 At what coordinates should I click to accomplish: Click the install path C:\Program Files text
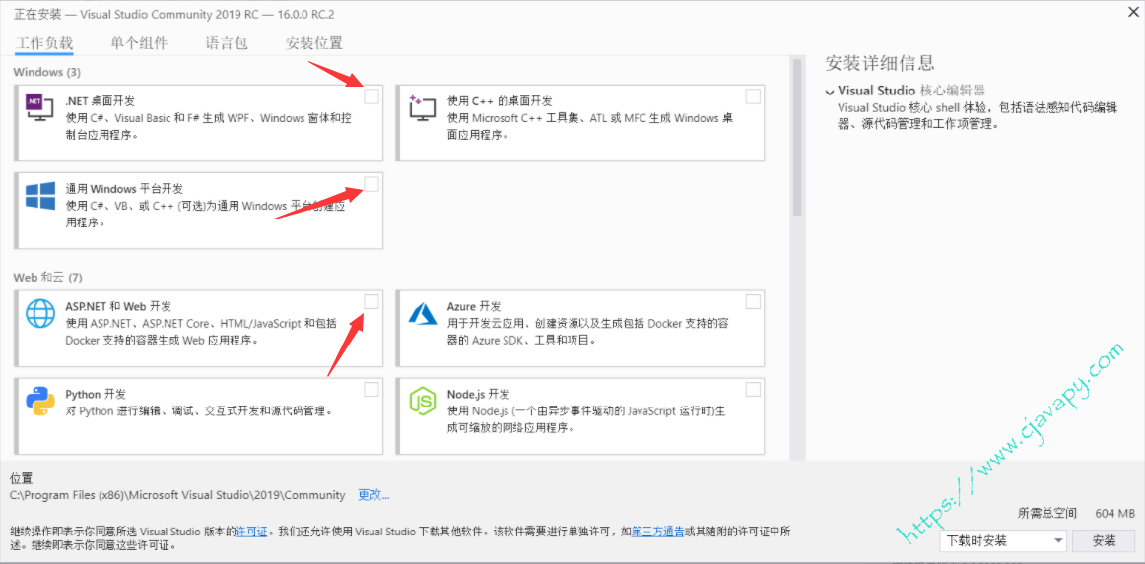[177, 495]
